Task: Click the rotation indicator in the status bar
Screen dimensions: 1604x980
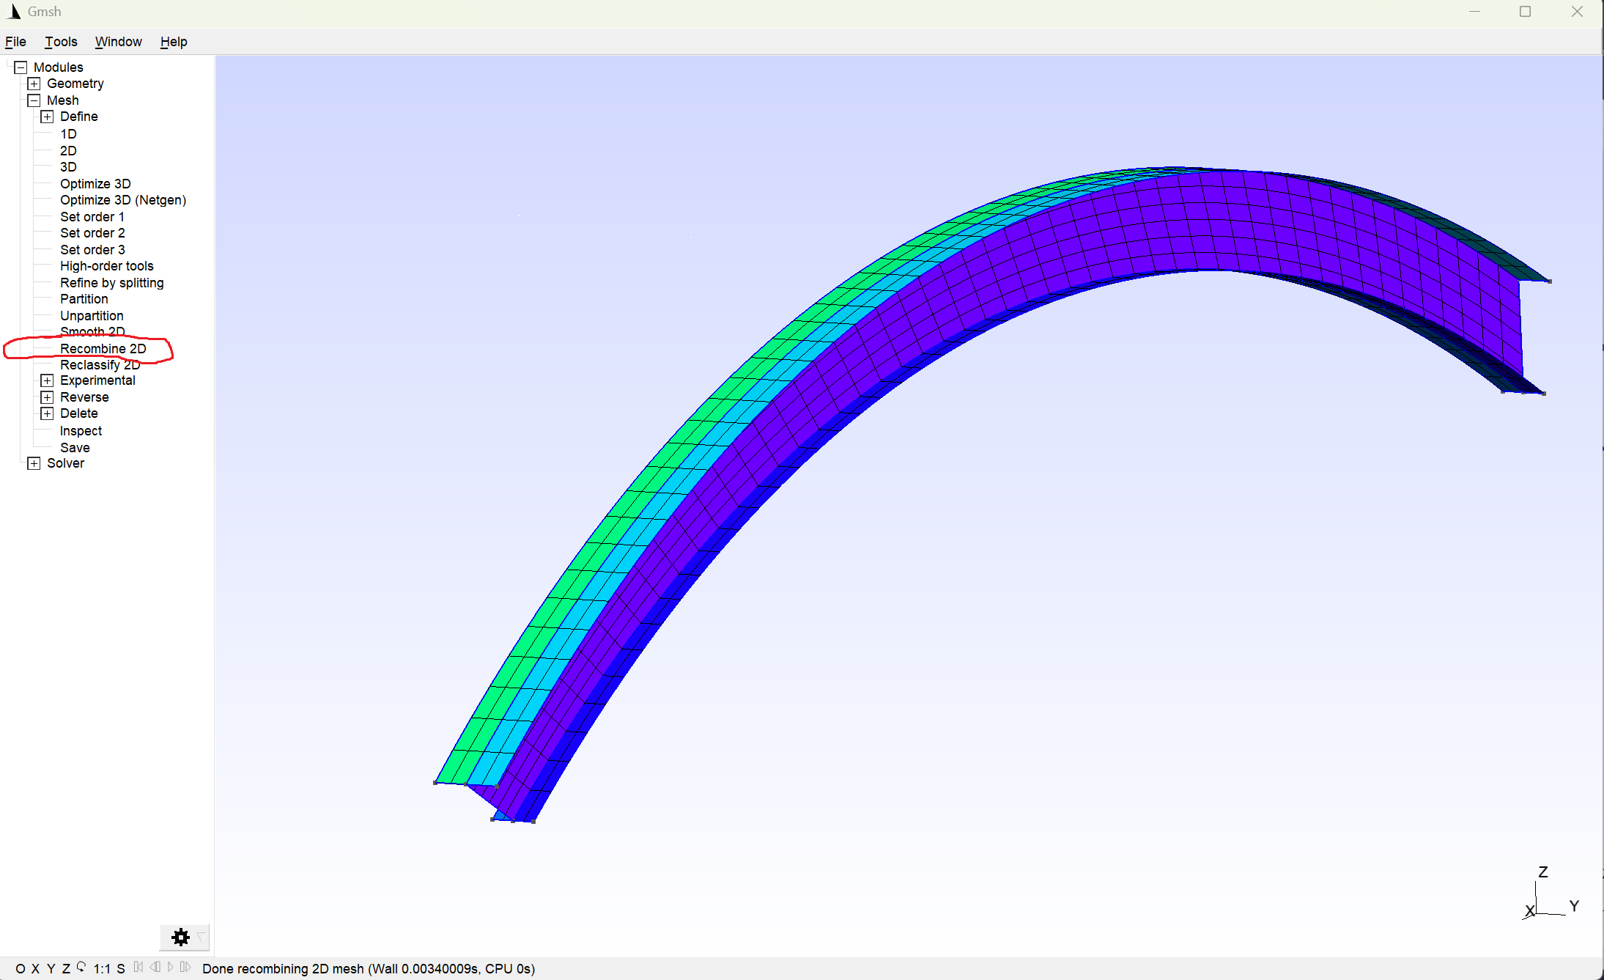Action: (x=81, y=968)
